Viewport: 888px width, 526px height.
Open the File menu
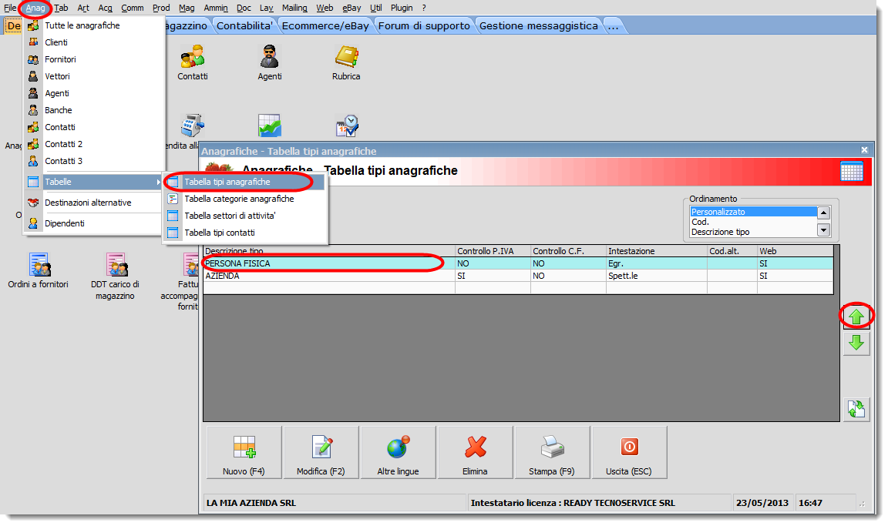pos(10,8)
